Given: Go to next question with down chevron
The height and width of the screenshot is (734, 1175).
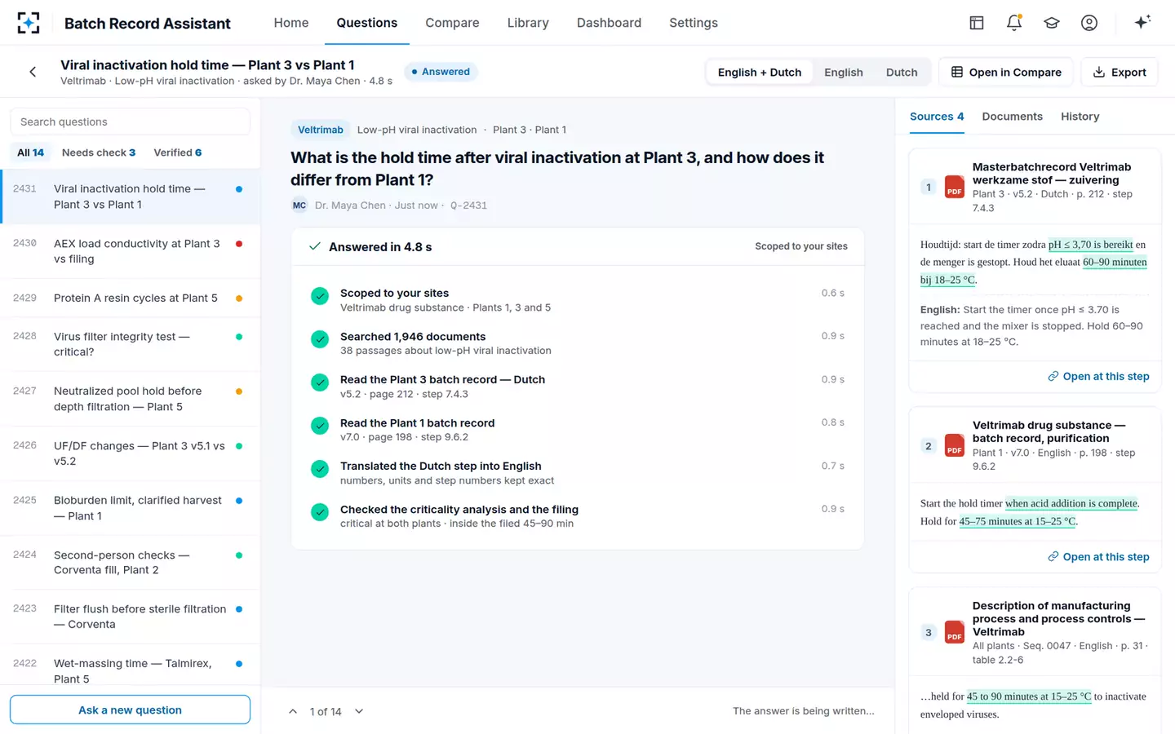Looking at the screenshot, I should (359, 711).
